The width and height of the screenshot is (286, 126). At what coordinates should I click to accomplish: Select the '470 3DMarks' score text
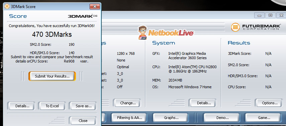[x=52, y=34]
